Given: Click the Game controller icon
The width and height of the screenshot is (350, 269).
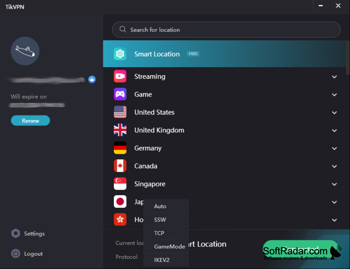Looking at the screenshot, I should pos(120,94).
